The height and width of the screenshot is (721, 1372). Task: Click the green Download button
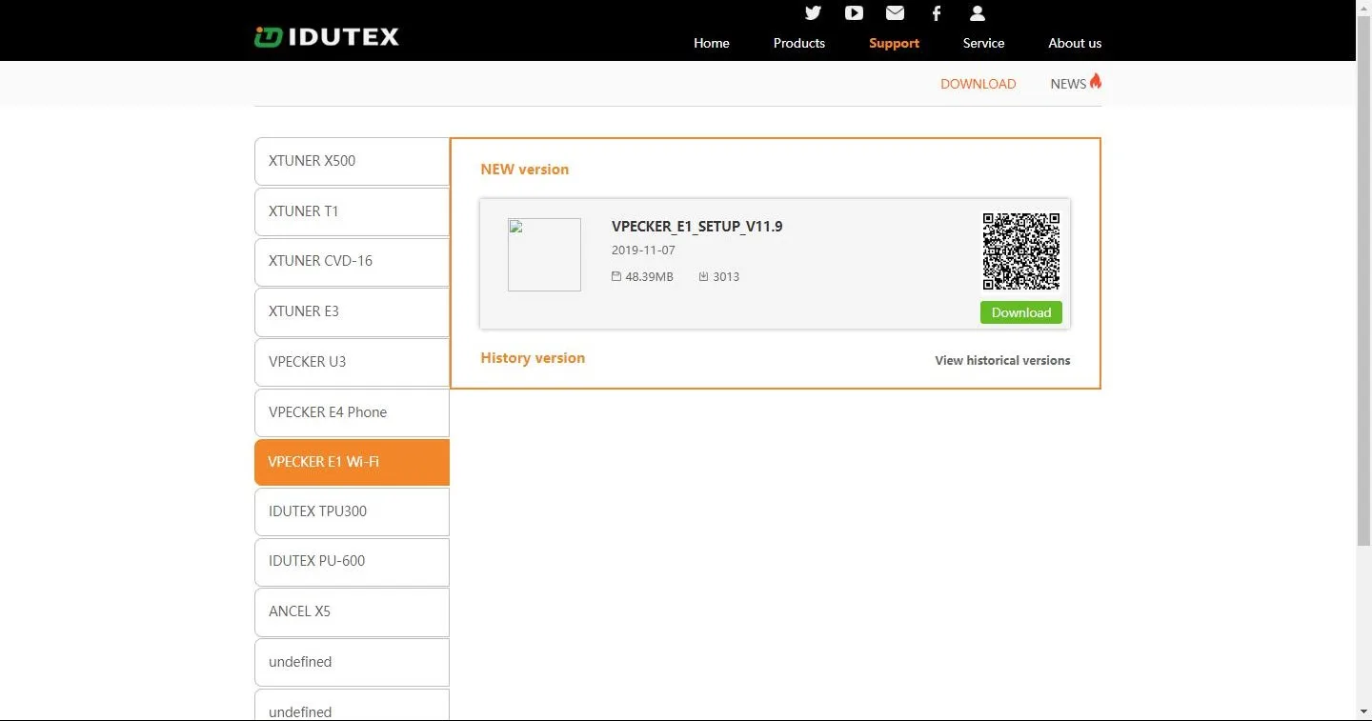[1021, 312]
